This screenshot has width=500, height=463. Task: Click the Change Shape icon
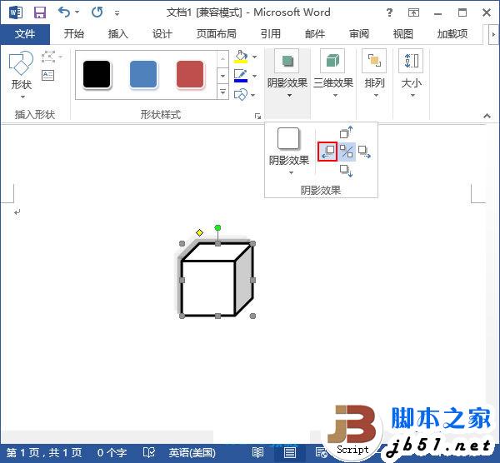point(241,95)
